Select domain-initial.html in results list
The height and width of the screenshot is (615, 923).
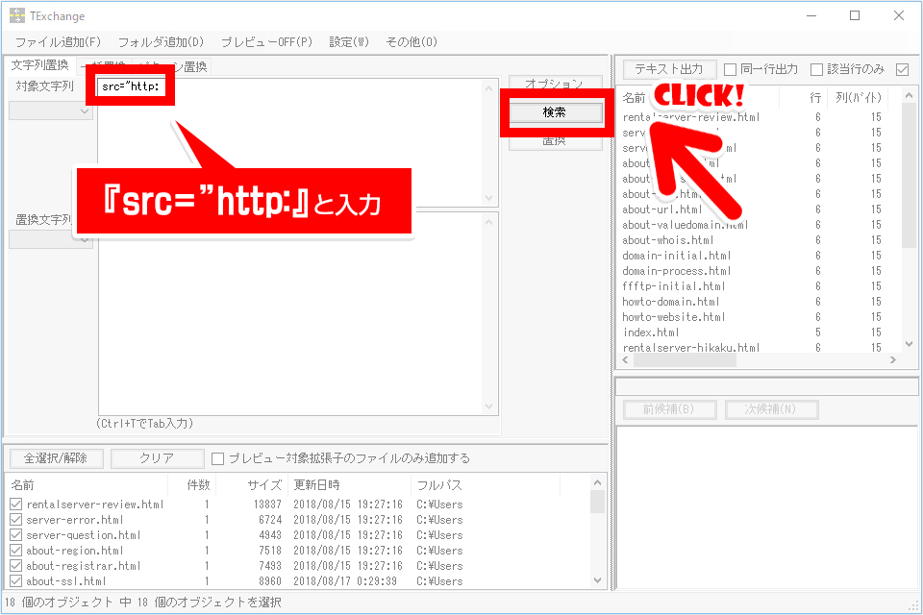click(676, 256)
